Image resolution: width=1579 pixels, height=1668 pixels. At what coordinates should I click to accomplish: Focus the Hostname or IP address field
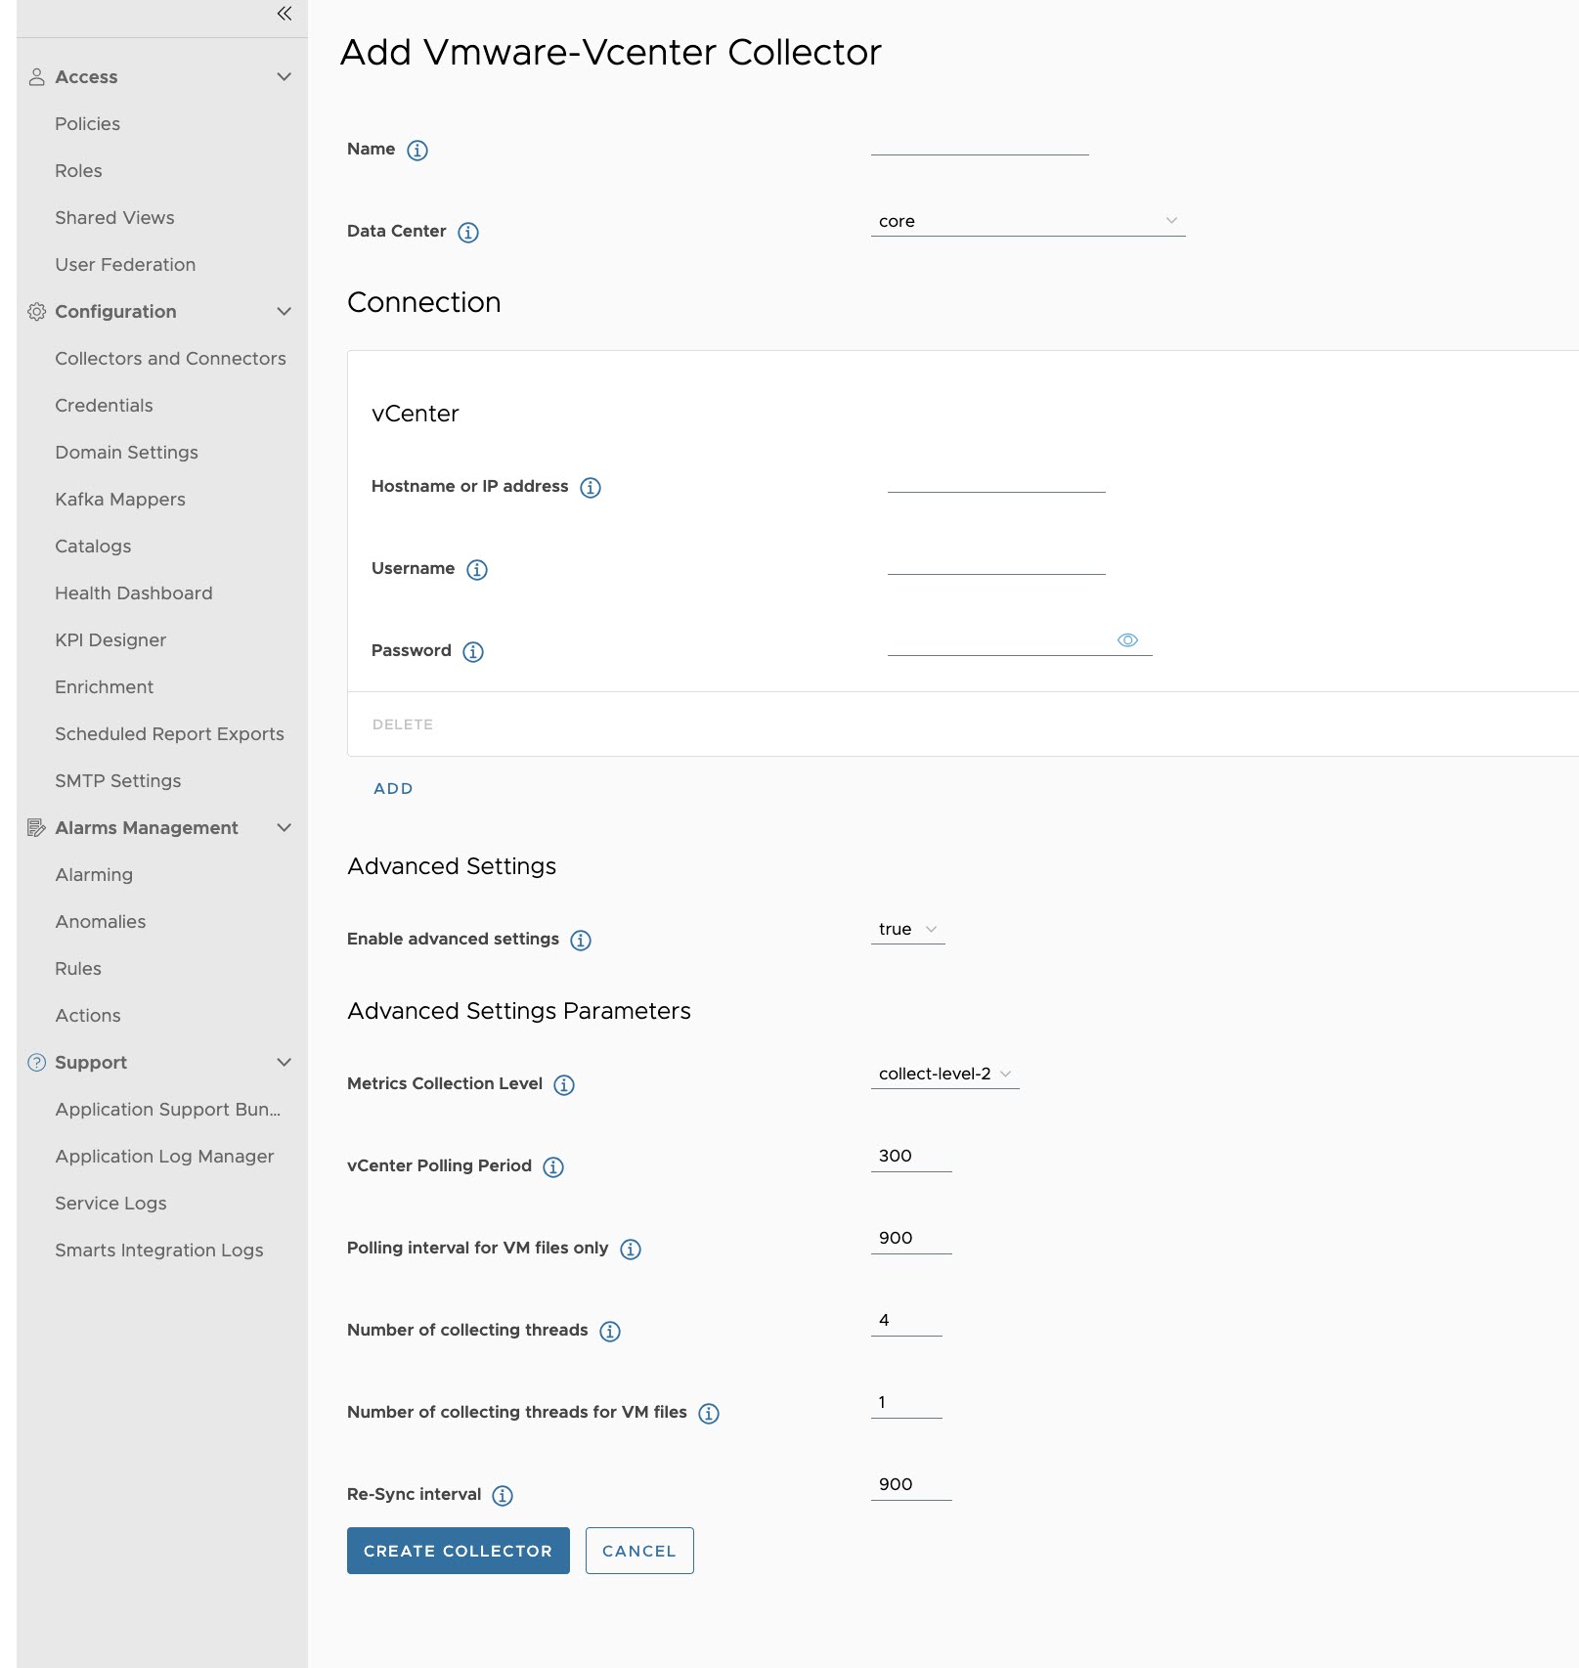(996, 479)
